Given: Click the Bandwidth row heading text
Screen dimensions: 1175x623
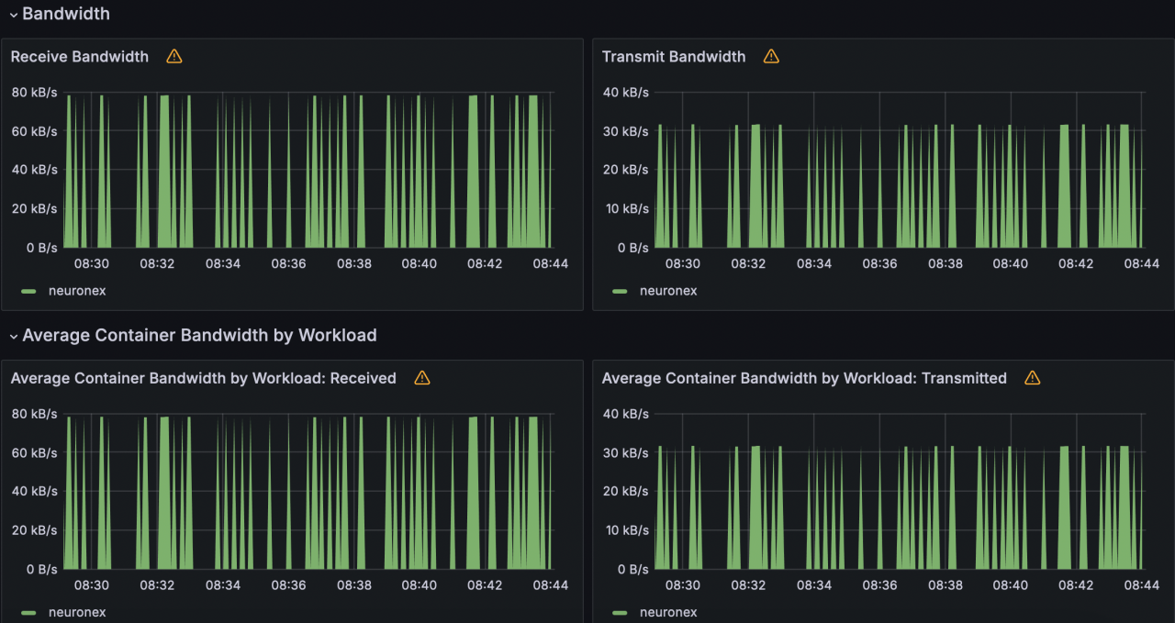Looking at the screenshot, I should [x=66, y=14].
